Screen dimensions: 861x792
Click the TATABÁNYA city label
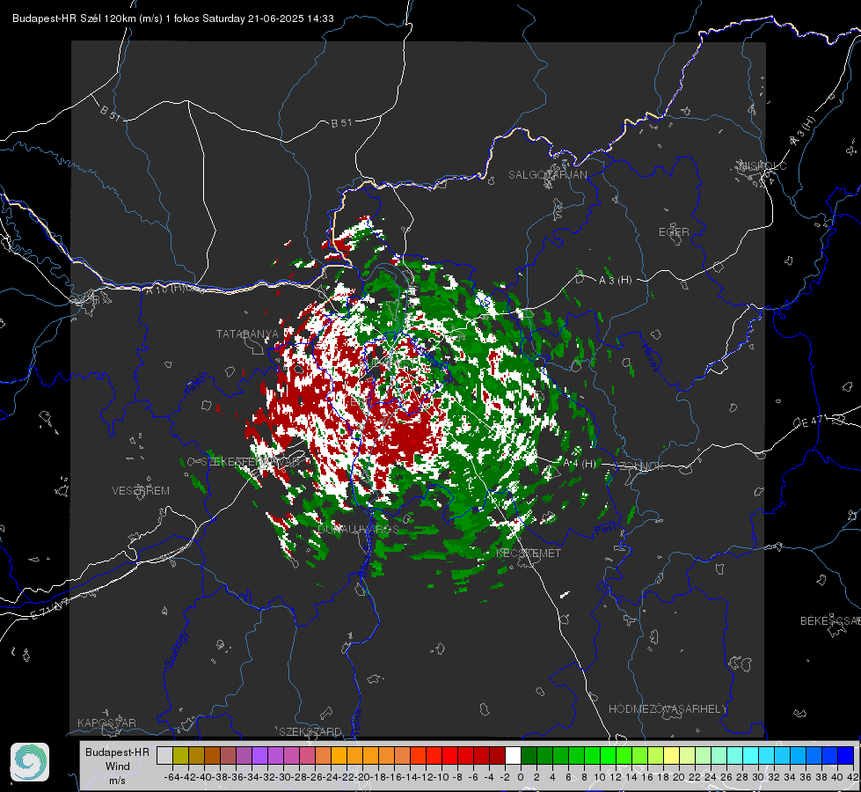tap(247, 334)
